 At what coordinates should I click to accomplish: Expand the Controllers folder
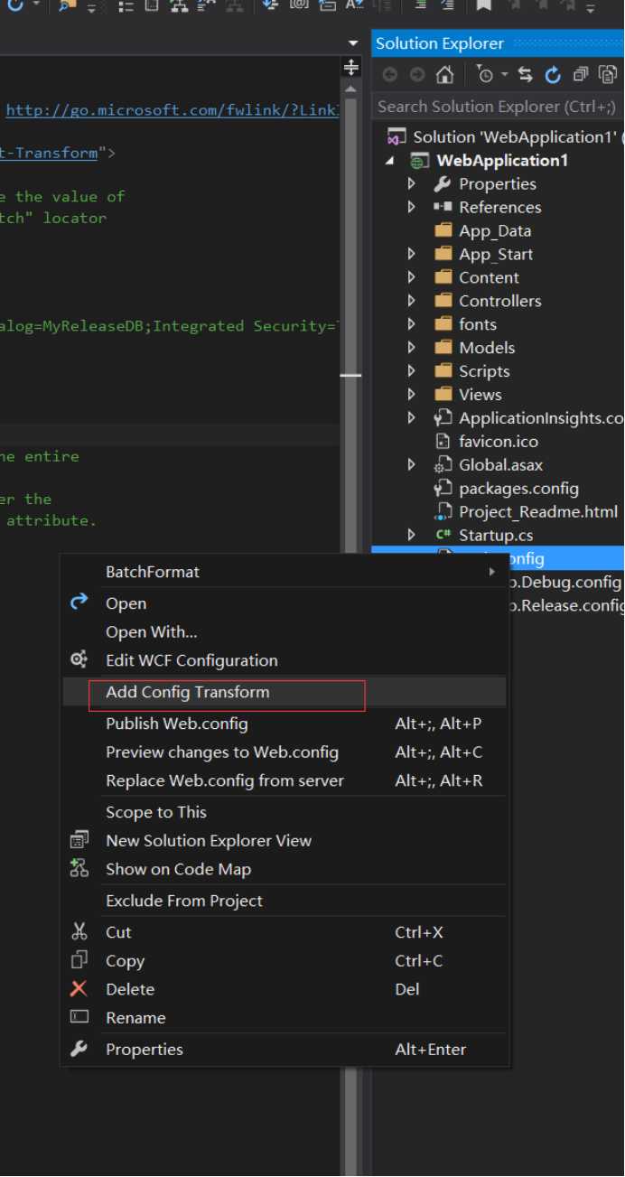click(412, 301)
